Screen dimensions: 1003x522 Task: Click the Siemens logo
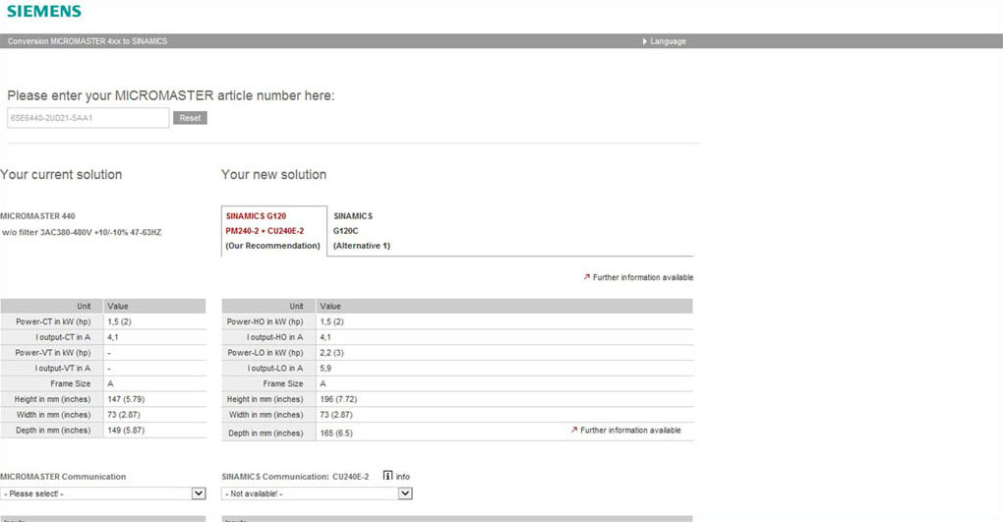pos(44,11)
